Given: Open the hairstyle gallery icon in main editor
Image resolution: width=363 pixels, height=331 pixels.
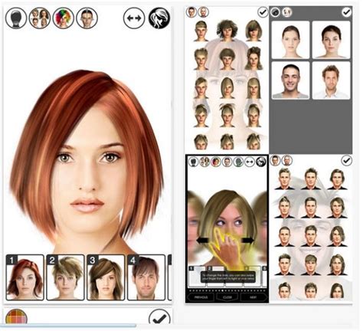Looking at the screenshot, I should point(40,18).
